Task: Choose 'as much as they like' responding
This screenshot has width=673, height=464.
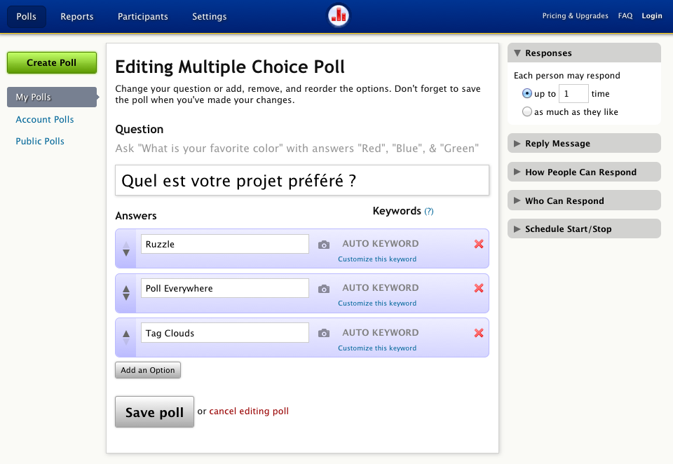Action: (x=526, y=111)
